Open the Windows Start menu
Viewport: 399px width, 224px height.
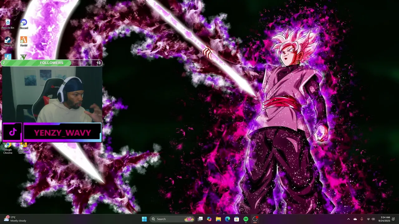tap(144, 219)
